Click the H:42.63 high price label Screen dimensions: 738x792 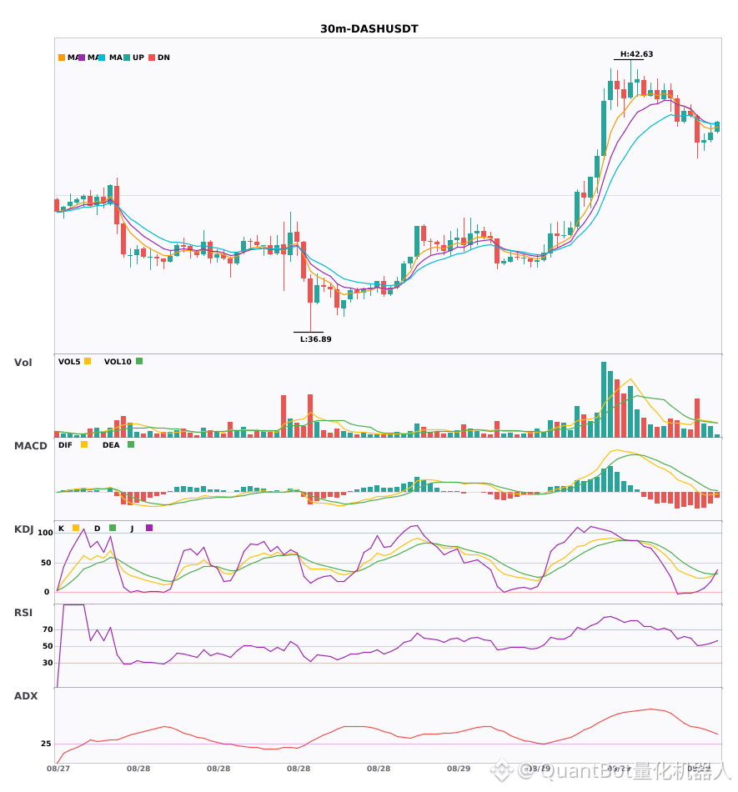[636, 54]
